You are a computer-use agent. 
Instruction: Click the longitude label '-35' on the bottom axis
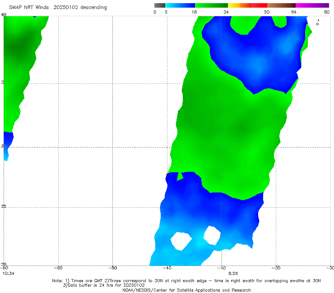(276, 268)
